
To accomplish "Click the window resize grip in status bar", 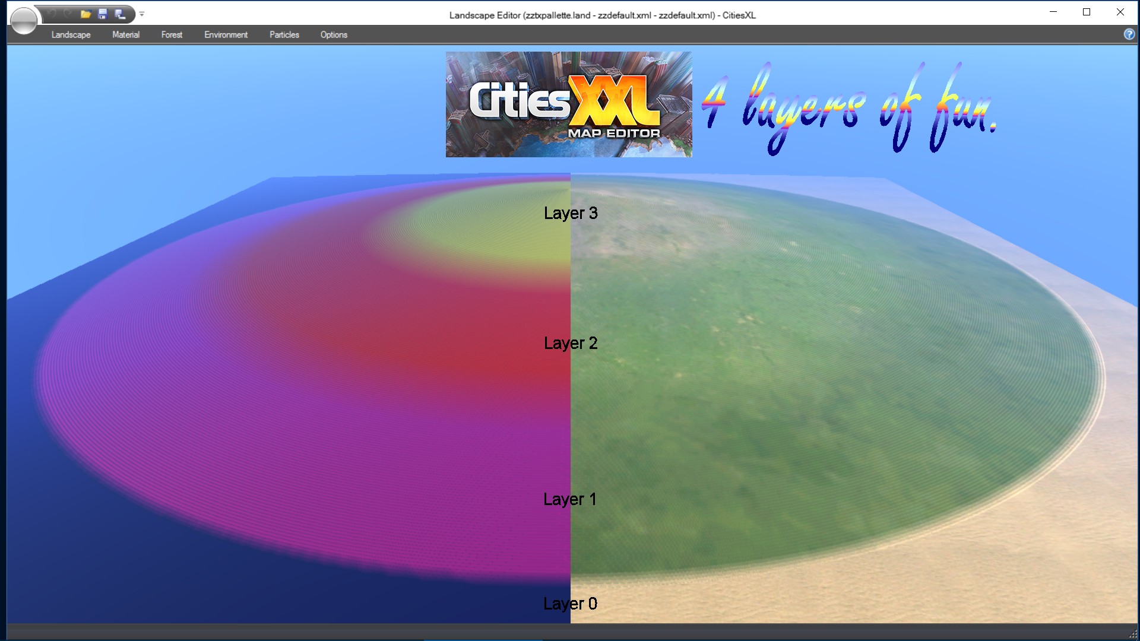I will 1132,633.
